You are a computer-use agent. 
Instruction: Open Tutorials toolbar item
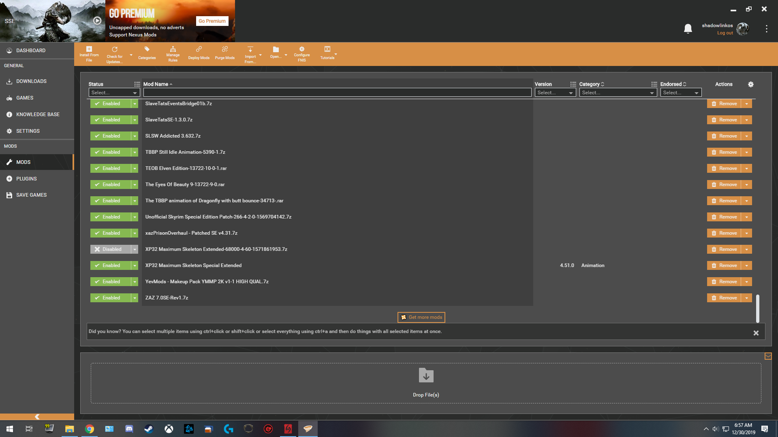tap(327, 54)
